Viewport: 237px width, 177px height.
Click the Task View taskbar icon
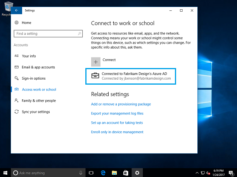[92, 173]
